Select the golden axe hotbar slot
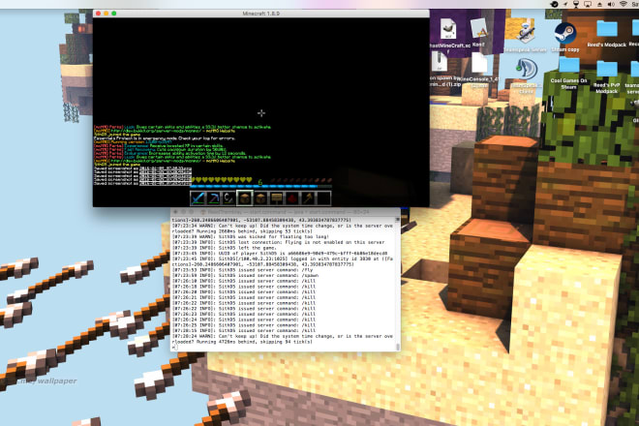This screenshot has width=639, height=426. tap(308, 198)
